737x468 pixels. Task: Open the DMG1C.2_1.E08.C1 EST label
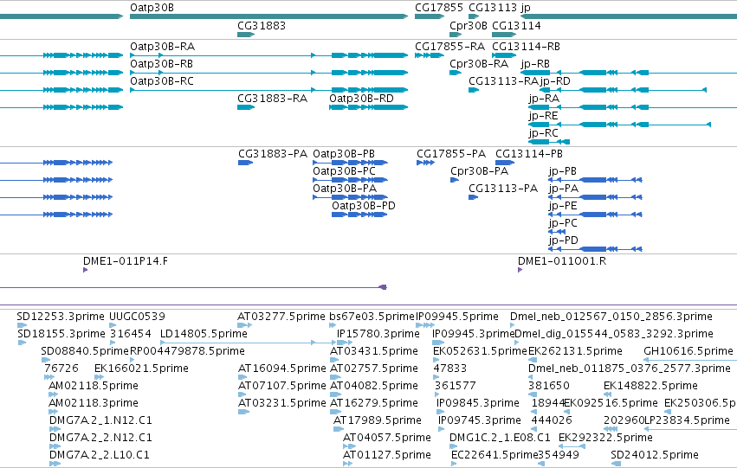(x=500, y=439)
